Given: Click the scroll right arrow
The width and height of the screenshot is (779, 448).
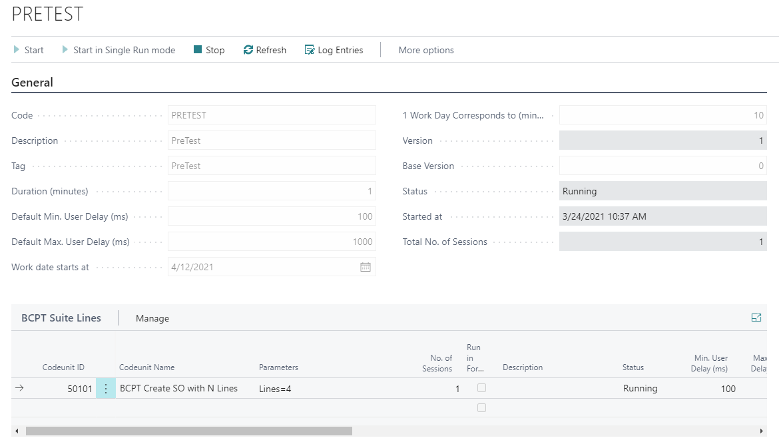Looking at the screenshot, I should click(761, 431).
